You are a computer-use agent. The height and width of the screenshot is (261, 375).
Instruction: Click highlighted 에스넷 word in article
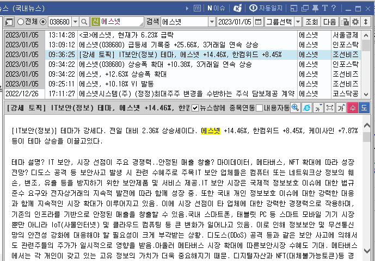coord(211,130)
